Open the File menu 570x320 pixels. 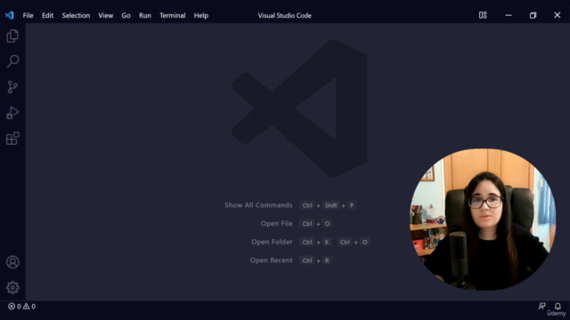[28, 15]
